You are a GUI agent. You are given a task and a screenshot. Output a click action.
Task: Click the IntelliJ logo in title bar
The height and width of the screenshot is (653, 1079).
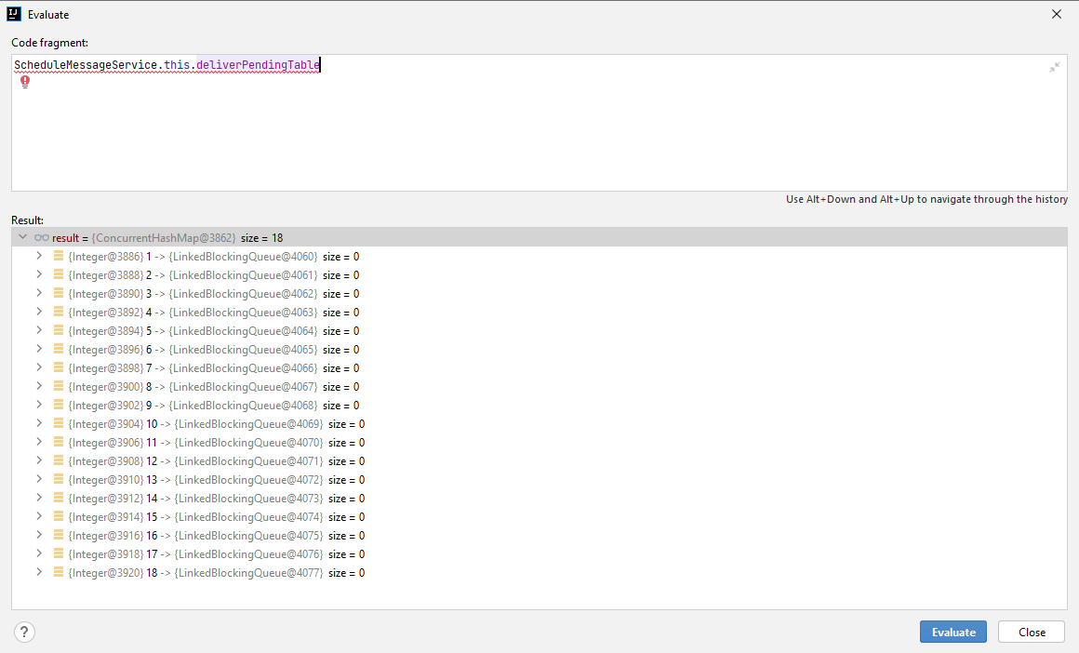coord(14,15)
